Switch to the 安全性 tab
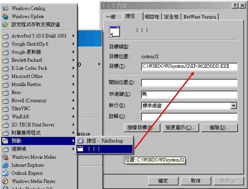The image size is (248, 189). [171, 17]
